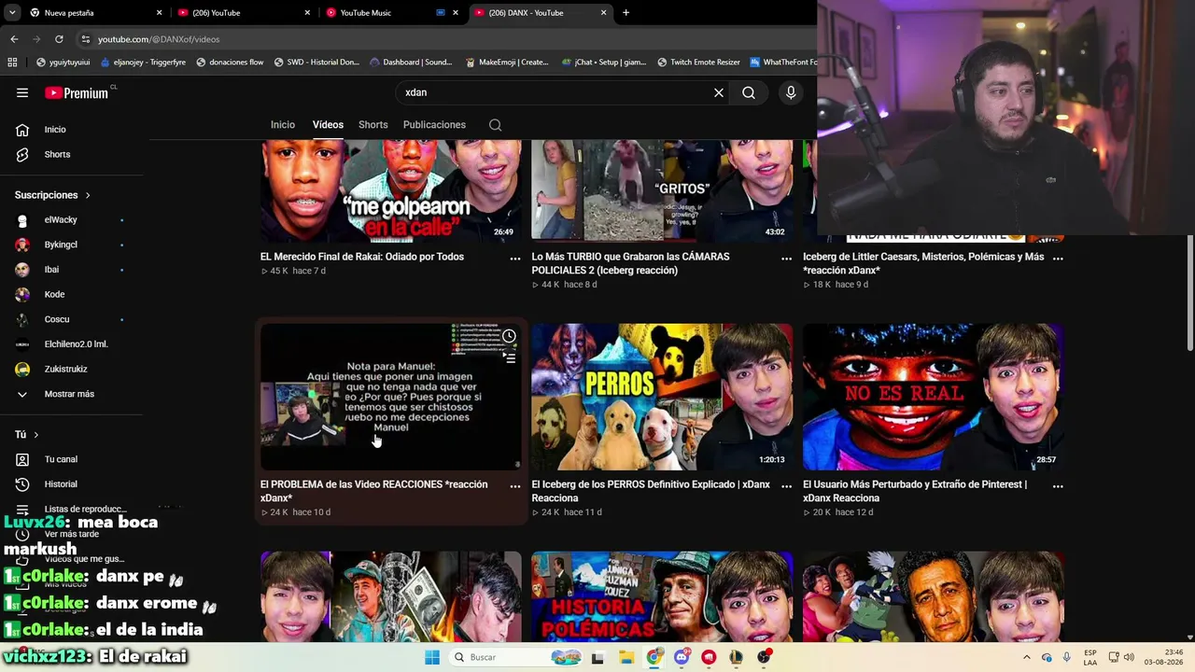Open the channel Shorts tab

373,125
